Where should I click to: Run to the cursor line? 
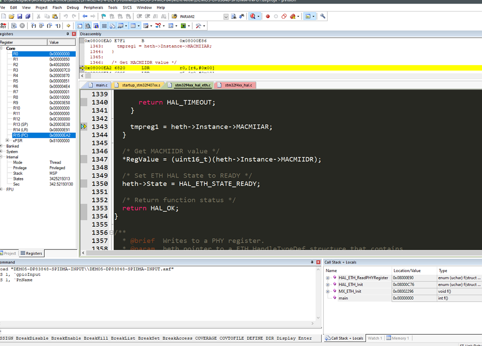pyautogui.click(x=58, y=26)
